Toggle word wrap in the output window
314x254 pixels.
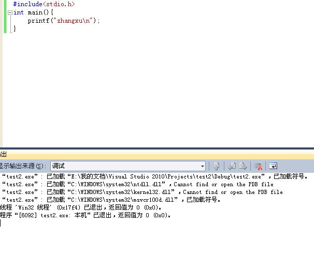click(273, 166)
